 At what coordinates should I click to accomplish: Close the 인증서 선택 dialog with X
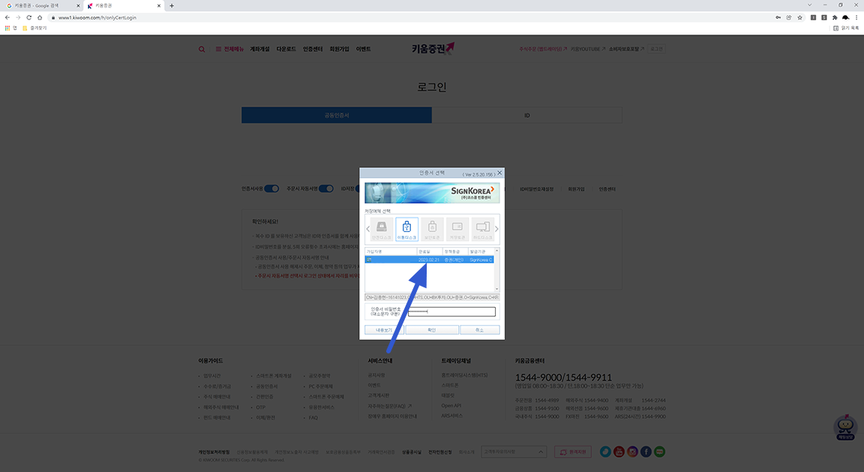(500, 173)
